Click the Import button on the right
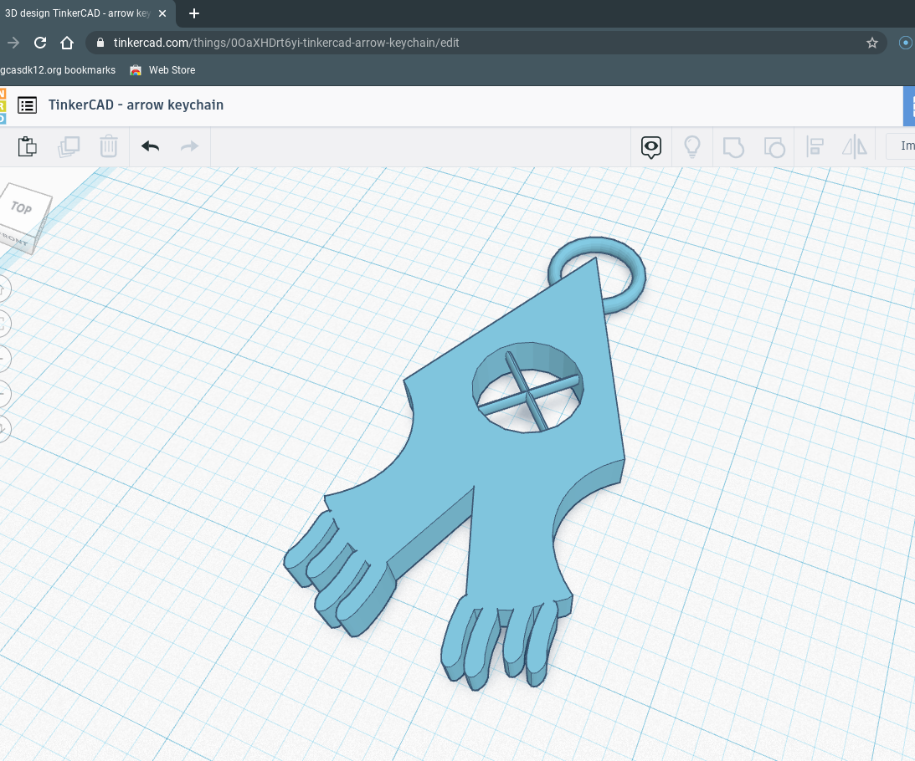This screenshot has width=915, height=761. [904, 146]
